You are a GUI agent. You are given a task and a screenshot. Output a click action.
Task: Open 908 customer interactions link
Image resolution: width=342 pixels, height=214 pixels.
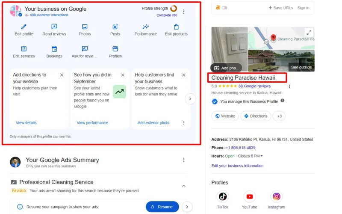(49, 15)
